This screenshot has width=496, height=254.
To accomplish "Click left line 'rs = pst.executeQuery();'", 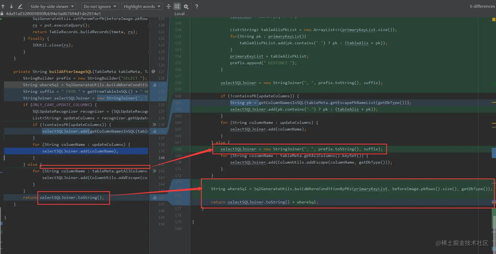I will click(61, 25).
